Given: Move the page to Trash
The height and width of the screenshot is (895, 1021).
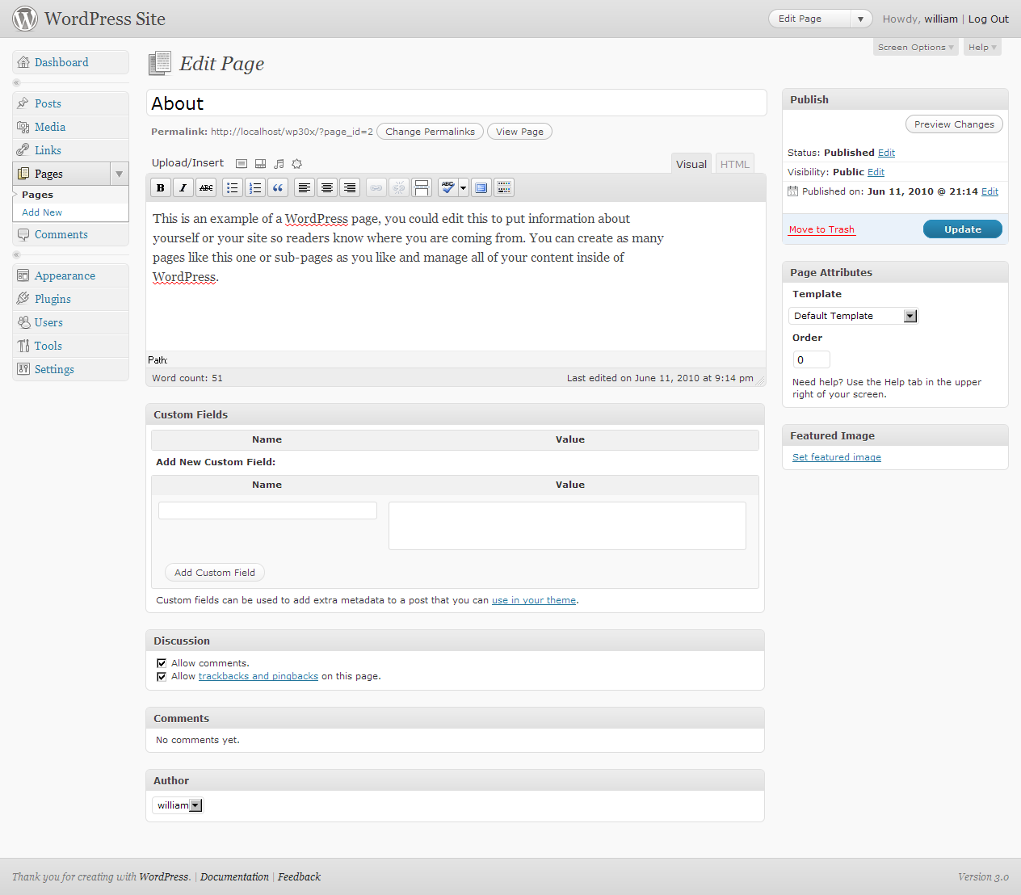Looking at the screenshot, I should click(821, 229).
